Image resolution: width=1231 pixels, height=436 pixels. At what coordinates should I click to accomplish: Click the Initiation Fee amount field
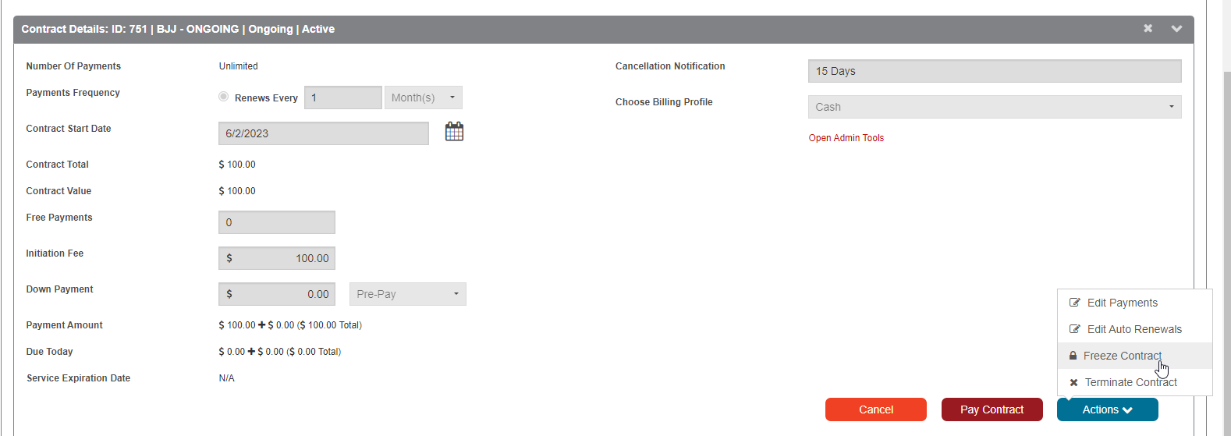[277, 258]
